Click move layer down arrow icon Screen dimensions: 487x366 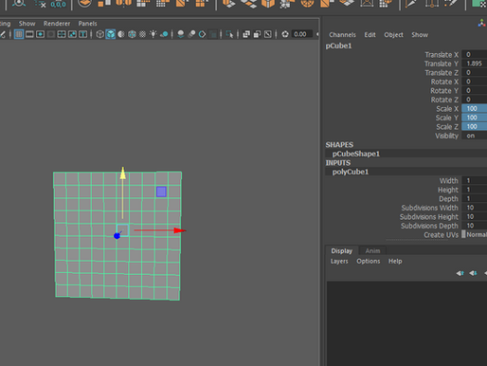pyautogui.click(x=473, y=273)
